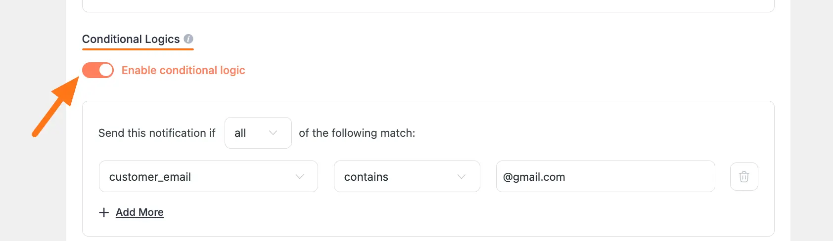This screenshot has height=241, width=833.
Task: Click 'Send this notification if' text
Action: click(157, 133)
